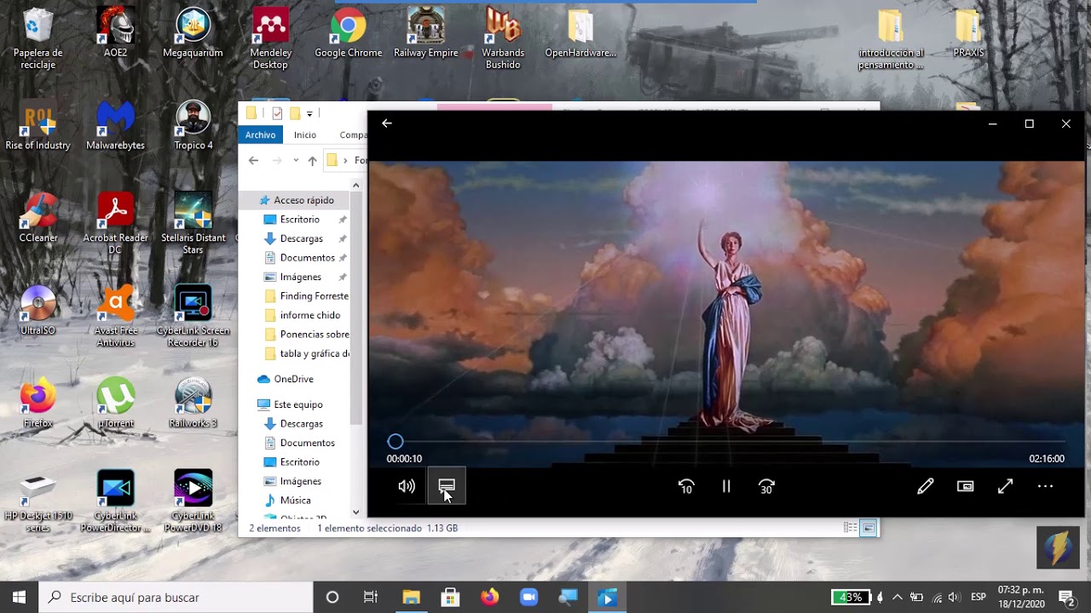Viewport: 1091px width, 613px height.
Task: Open pinned Escritorio under Acceso rápido
Action: click(x=300, y=220)
